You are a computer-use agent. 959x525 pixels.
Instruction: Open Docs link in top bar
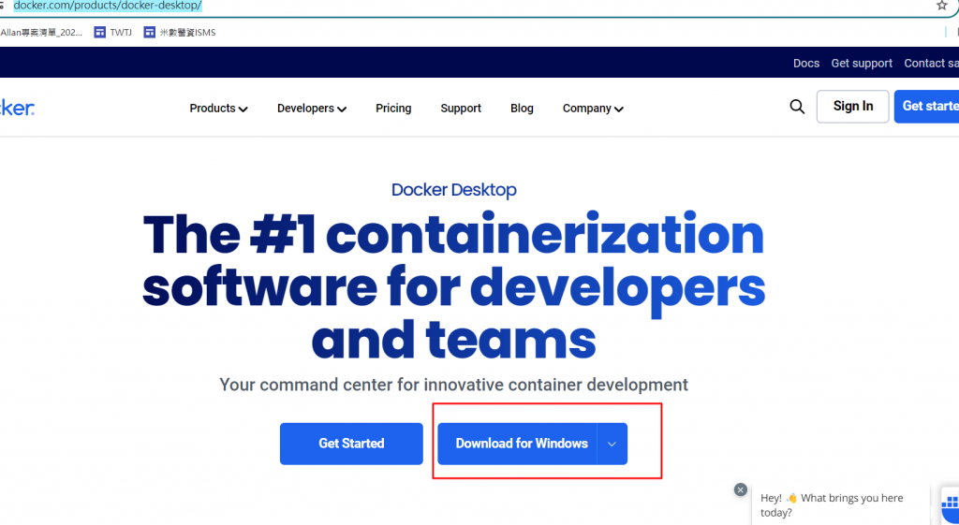806,63
